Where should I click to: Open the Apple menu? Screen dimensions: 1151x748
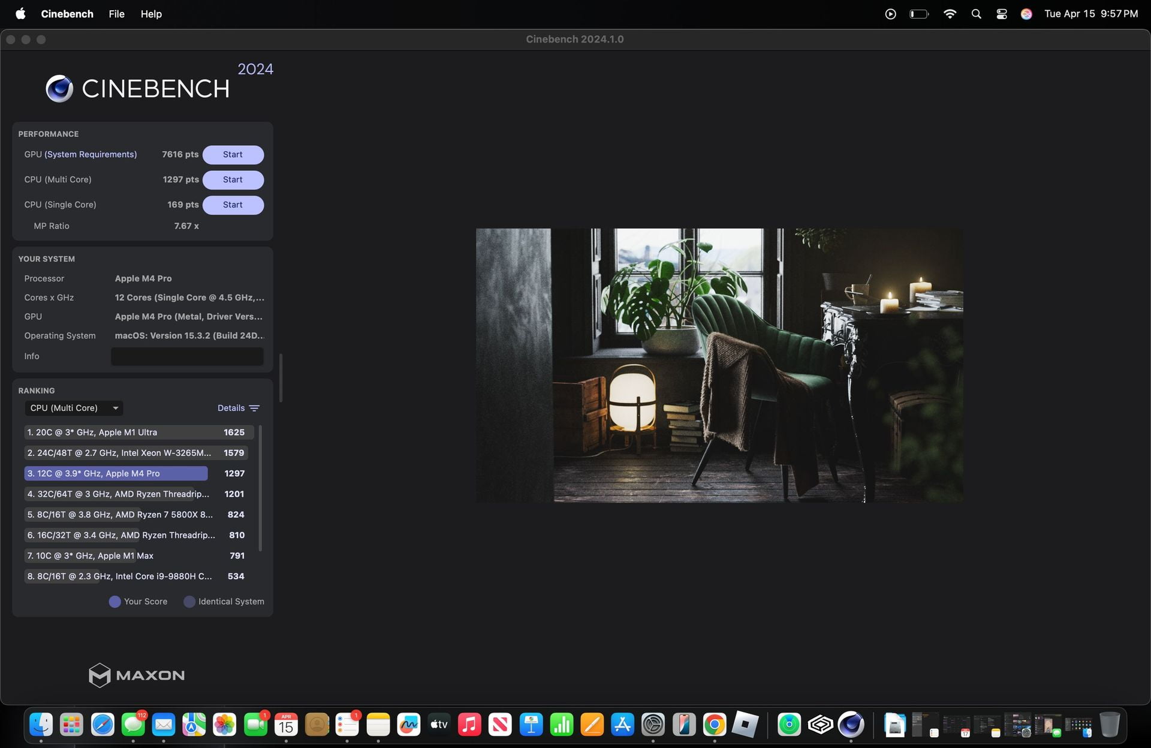(20, 14)
